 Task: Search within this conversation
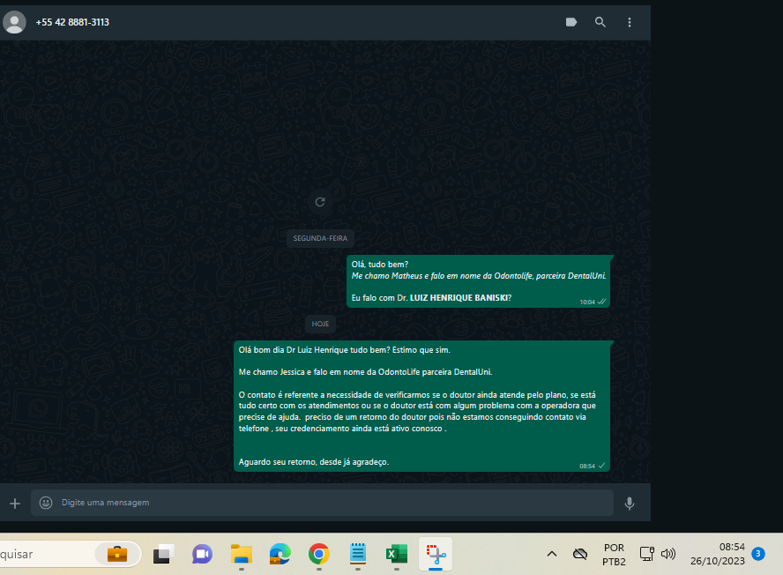[600, 22]
